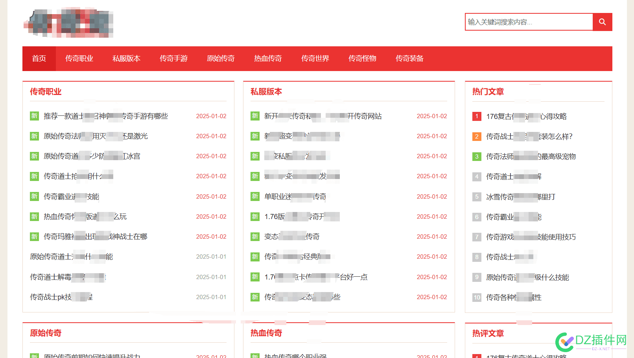
Task: Click the green rank 3 badge
Action: coord(477,157)
